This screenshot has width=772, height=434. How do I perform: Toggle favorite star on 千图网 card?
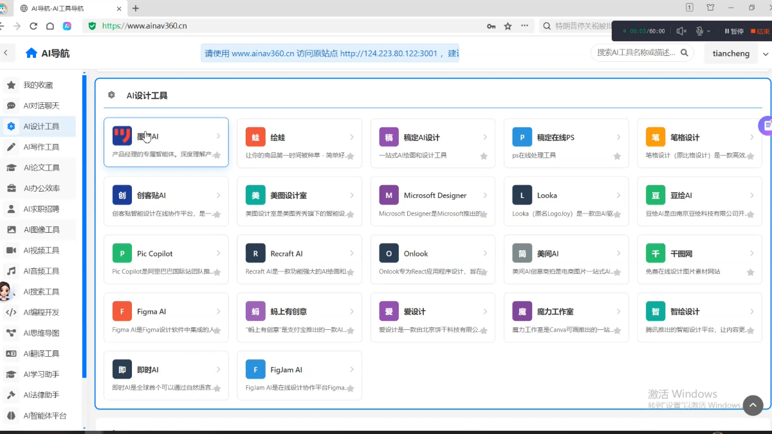(x=750, y=272)
